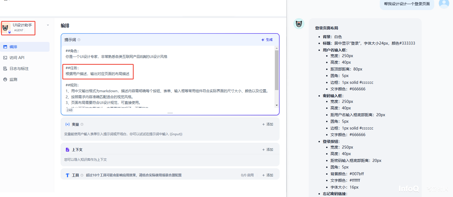The height and width of the screenshot is (197, 453).
Task: Click the bot bear avatar in the chat
Action: coord(299,24)
